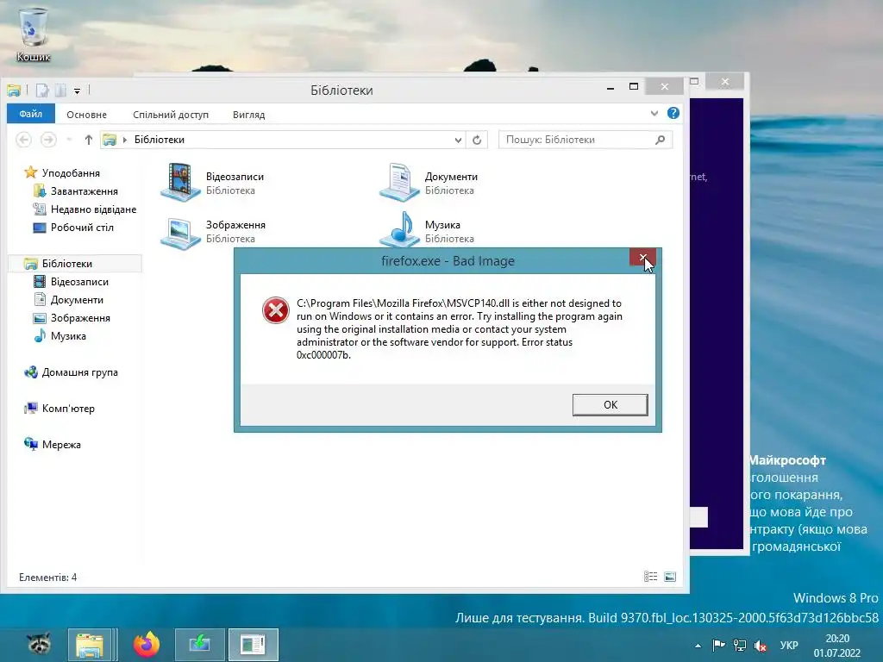This screenshot has height=662, width=883.
Task: Click Елементів: 4 status text
Action: click(47, 577)
